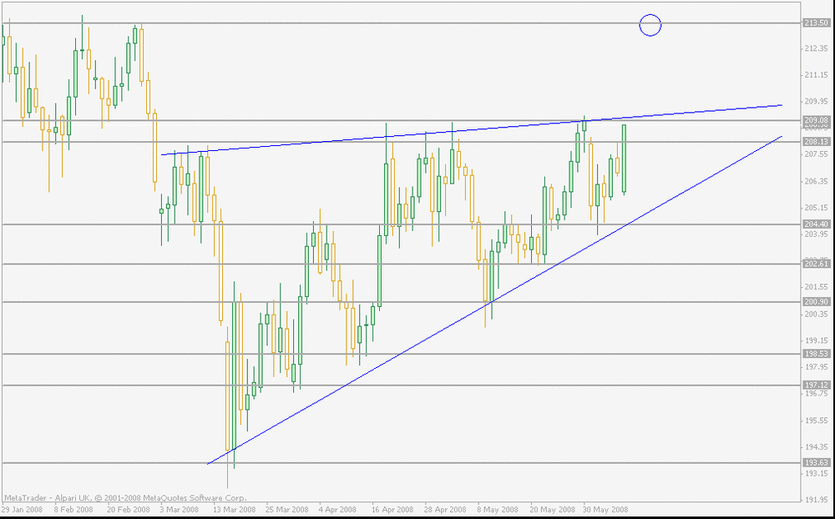Click the last tall green candlestick
This screenshot has height=519, width=835.
pos(624,158)
